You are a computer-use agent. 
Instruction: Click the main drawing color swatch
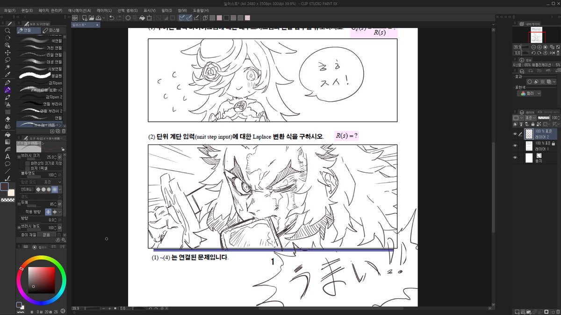pos(4,187)
